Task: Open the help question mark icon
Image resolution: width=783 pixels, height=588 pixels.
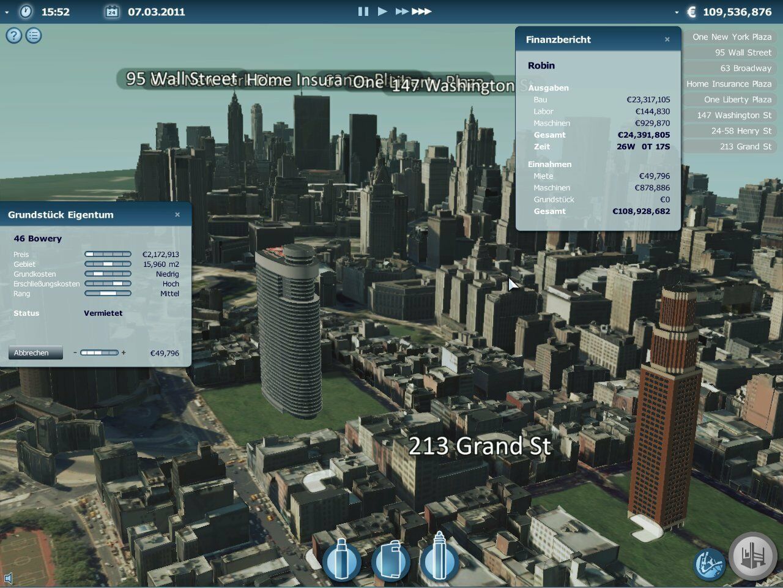Action: (x=13, y=35)
